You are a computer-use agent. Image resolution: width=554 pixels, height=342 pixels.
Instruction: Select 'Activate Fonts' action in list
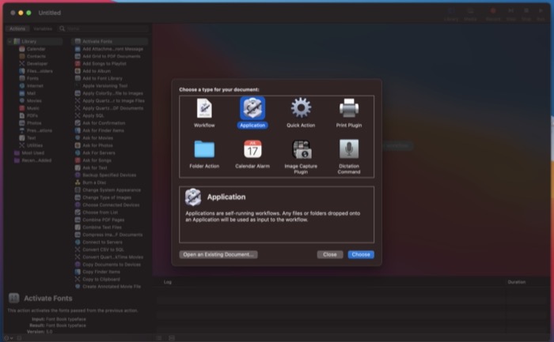coord(109,42)
